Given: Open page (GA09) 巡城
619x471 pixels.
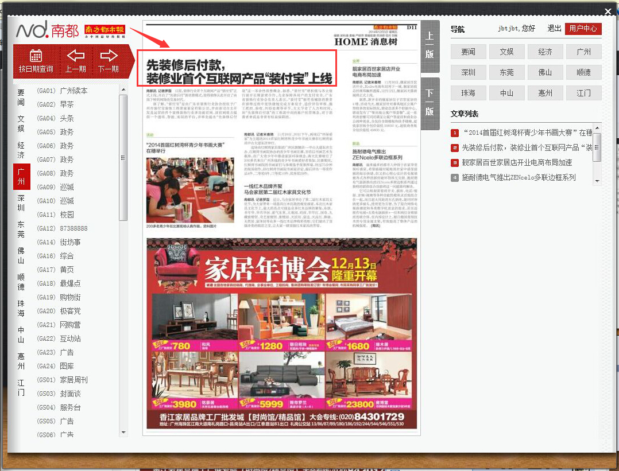Looking at the screenshot, I should [x=55, y=187].
